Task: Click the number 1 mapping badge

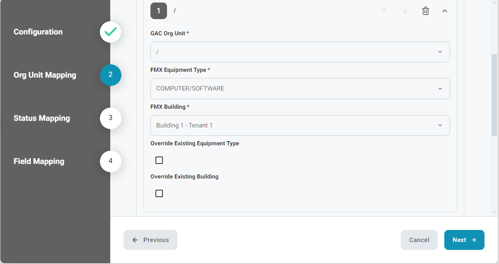Action: point(159,11)
